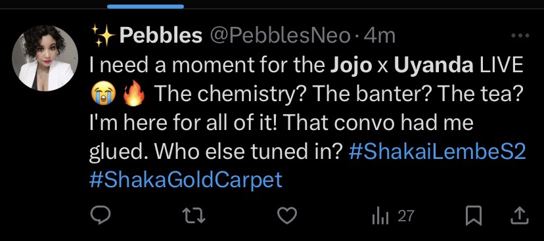Open the reply icon under the tweet
This screenshot has width=544, height=241.
101,215
